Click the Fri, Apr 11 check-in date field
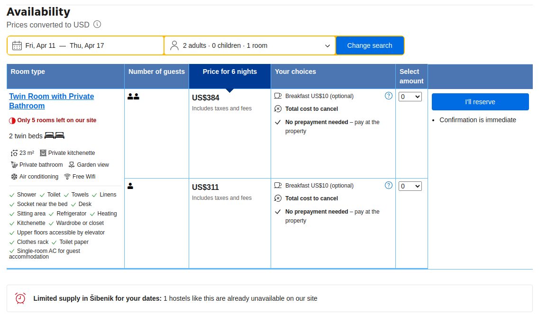Image resolution: width=556 pixels, height=314 pixels. pyautogui.click(x=40, y=45)
